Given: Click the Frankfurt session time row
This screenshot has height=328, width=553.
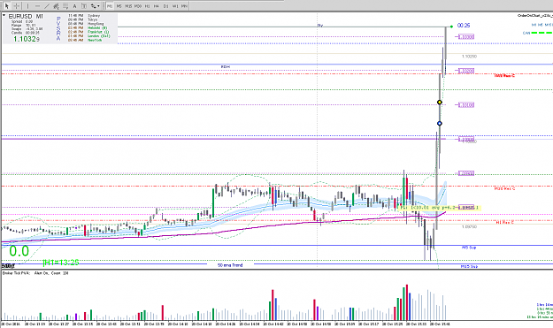Looking at the screenshot, I should 88,32.
